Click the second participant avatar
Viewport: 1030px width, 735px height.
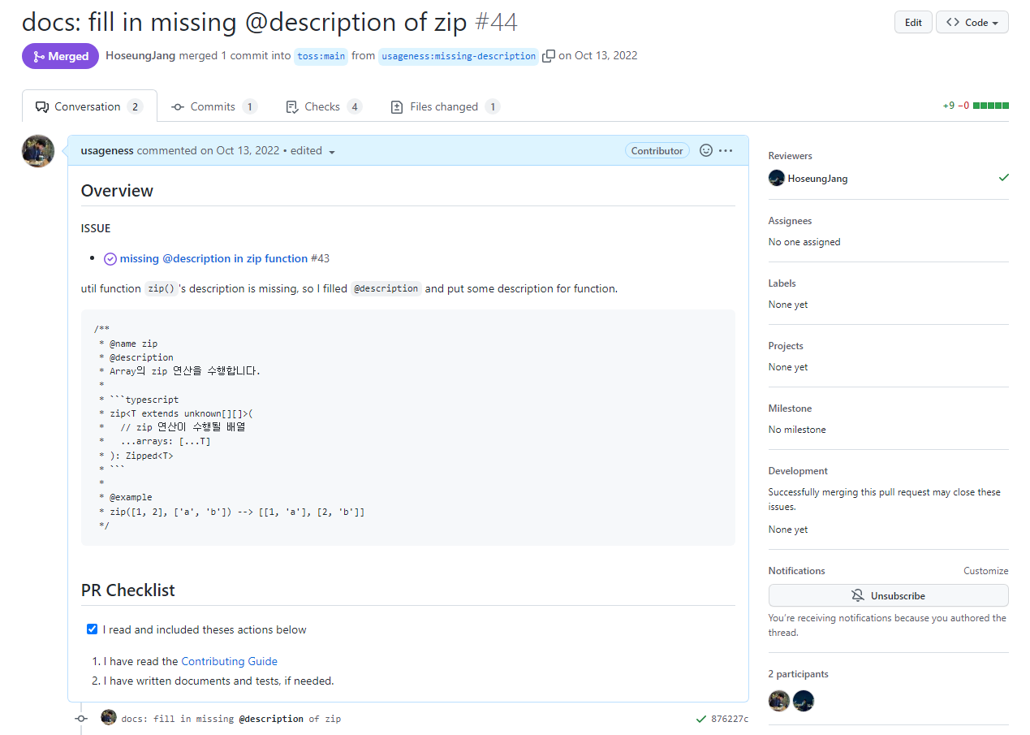(804, 701)
